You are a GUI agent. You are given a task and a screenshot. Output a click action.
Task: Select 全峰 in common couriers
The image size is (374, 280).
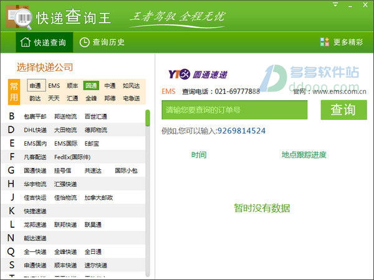pyautogui.click(x=91, y=98)
